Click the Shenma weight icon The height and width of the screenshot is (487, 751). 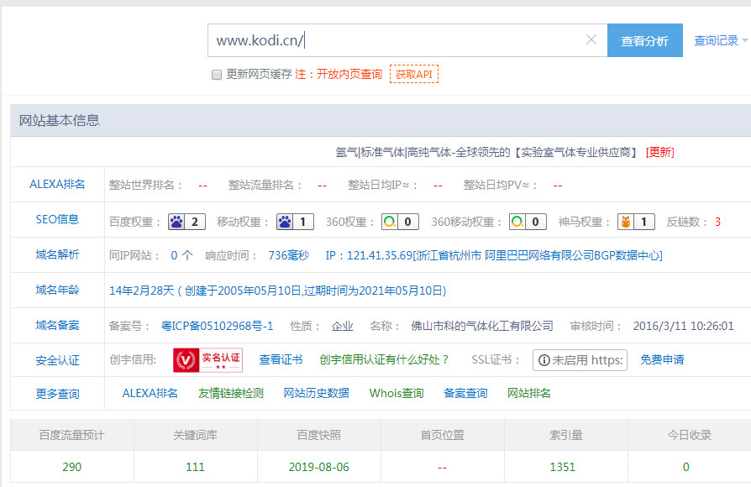pyautogui.click(x=625, y=222)
